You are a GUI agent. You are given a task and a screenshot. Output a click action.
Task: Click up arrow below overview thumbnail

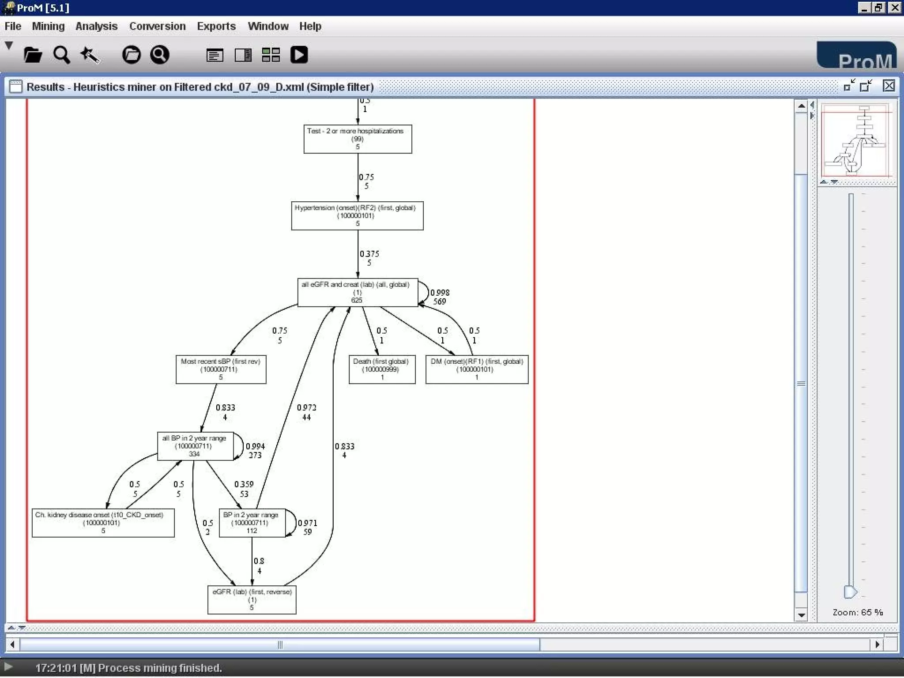824,182
